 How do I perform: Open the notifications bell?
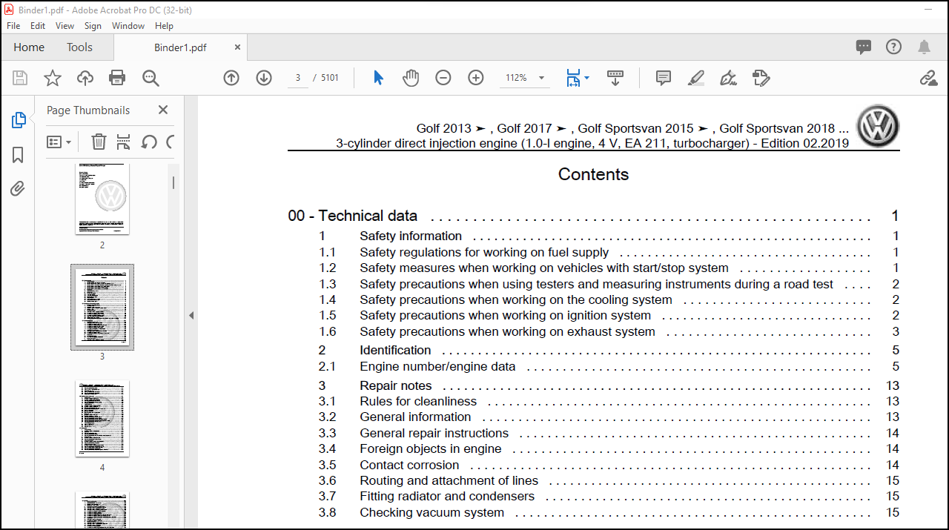pos(924,47)
